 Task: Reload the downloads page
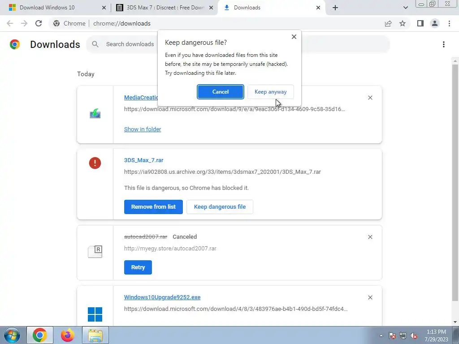click(x=39, y=23)
